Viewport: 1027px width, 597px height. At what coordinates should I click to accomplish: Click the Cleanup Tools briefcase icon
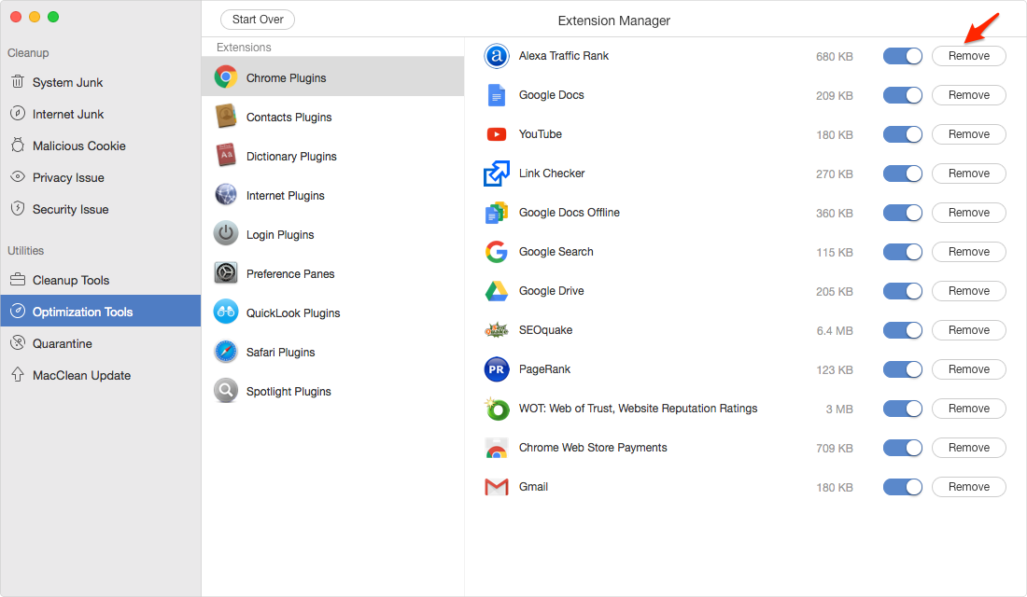point(18,280)
